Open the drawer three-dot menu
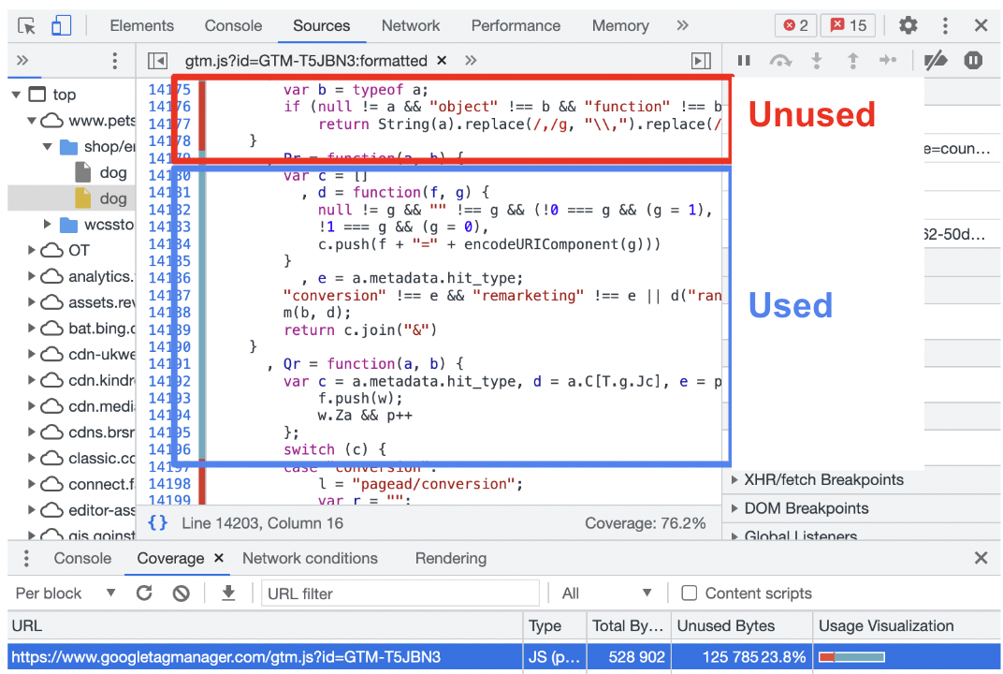Screen dimensions: 1003x674 [x=26, y=558]
